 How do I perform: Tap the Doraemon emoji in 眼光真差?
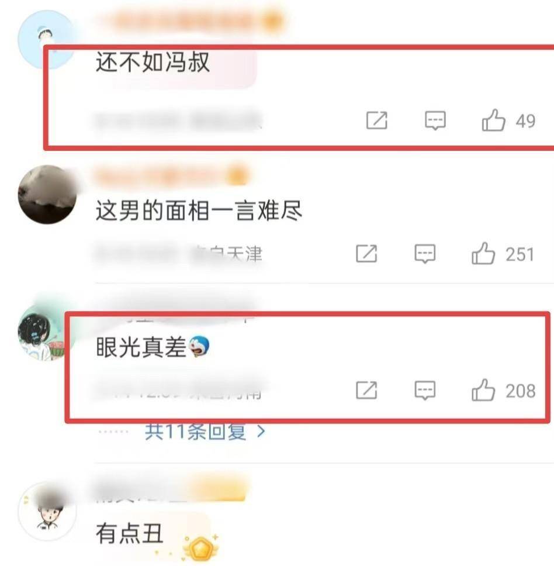[x=199, y=346]
